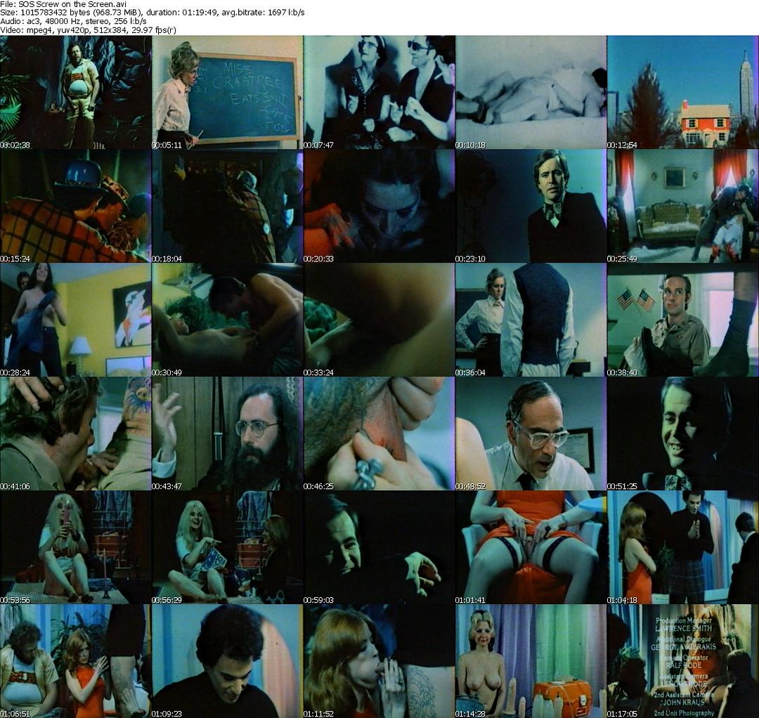Image resolution: width=759 pixels, height=718 pixels.
Task: Click the thumbnail timestamped 00:56:29
Action: (227, 547)
